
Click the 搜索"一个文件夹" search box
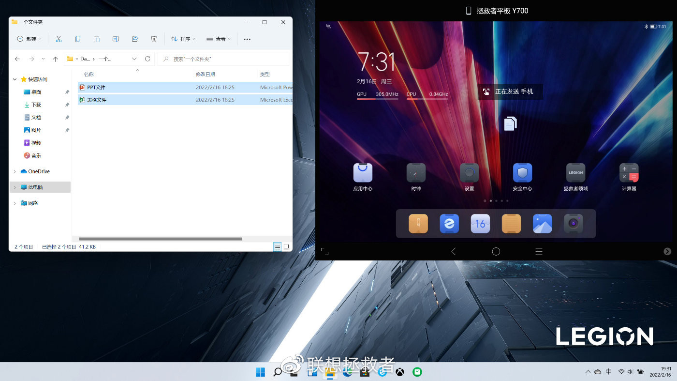[x=224, y=59]
